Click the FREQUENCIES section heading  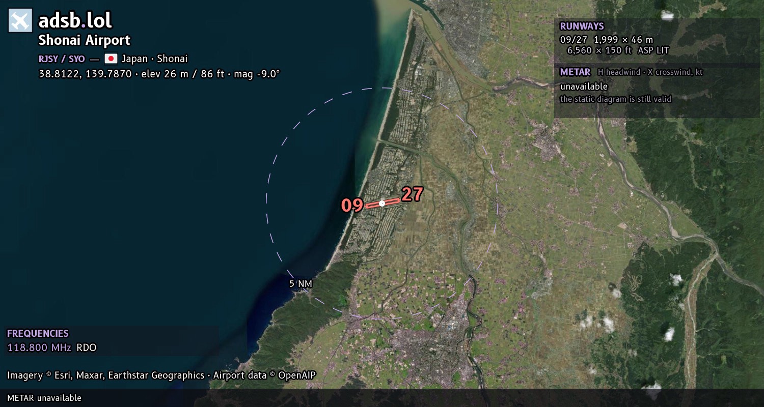tap(38, 334)
